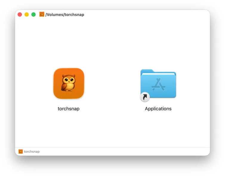The width and height of the screenshot is (225, 176).
Task: Click the alias arrow badge on Applications folder
Action: click(145, 97)
